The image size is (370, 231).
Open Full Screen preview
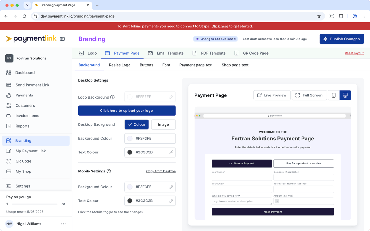[309, 95]
